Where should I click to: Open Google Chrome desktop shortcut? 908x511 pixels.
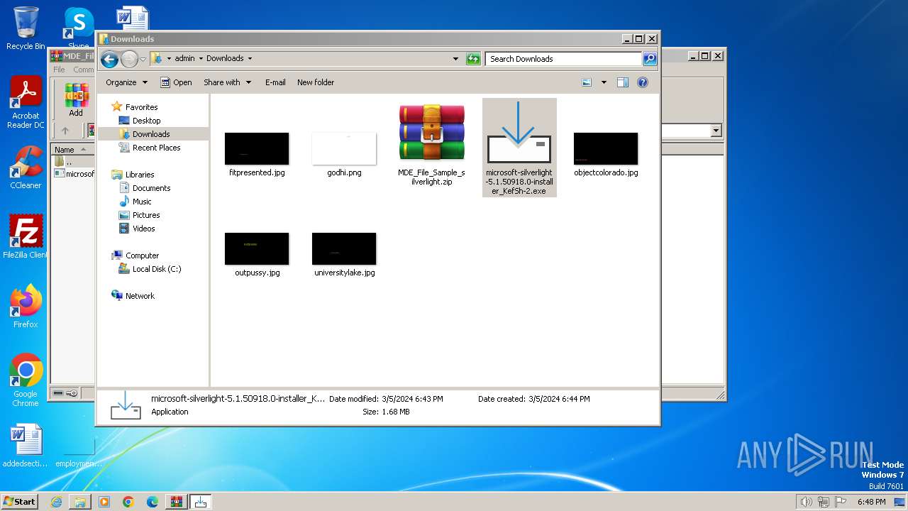click(x=26, y=380)
